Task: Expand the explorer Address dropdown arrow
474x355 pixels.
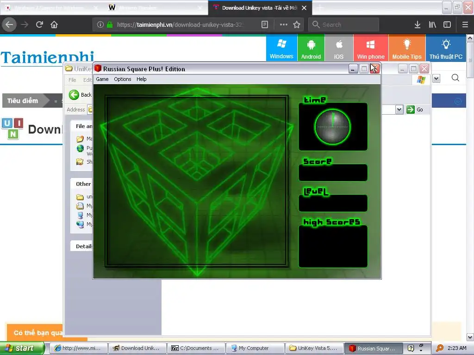Action: coord(399,109)
